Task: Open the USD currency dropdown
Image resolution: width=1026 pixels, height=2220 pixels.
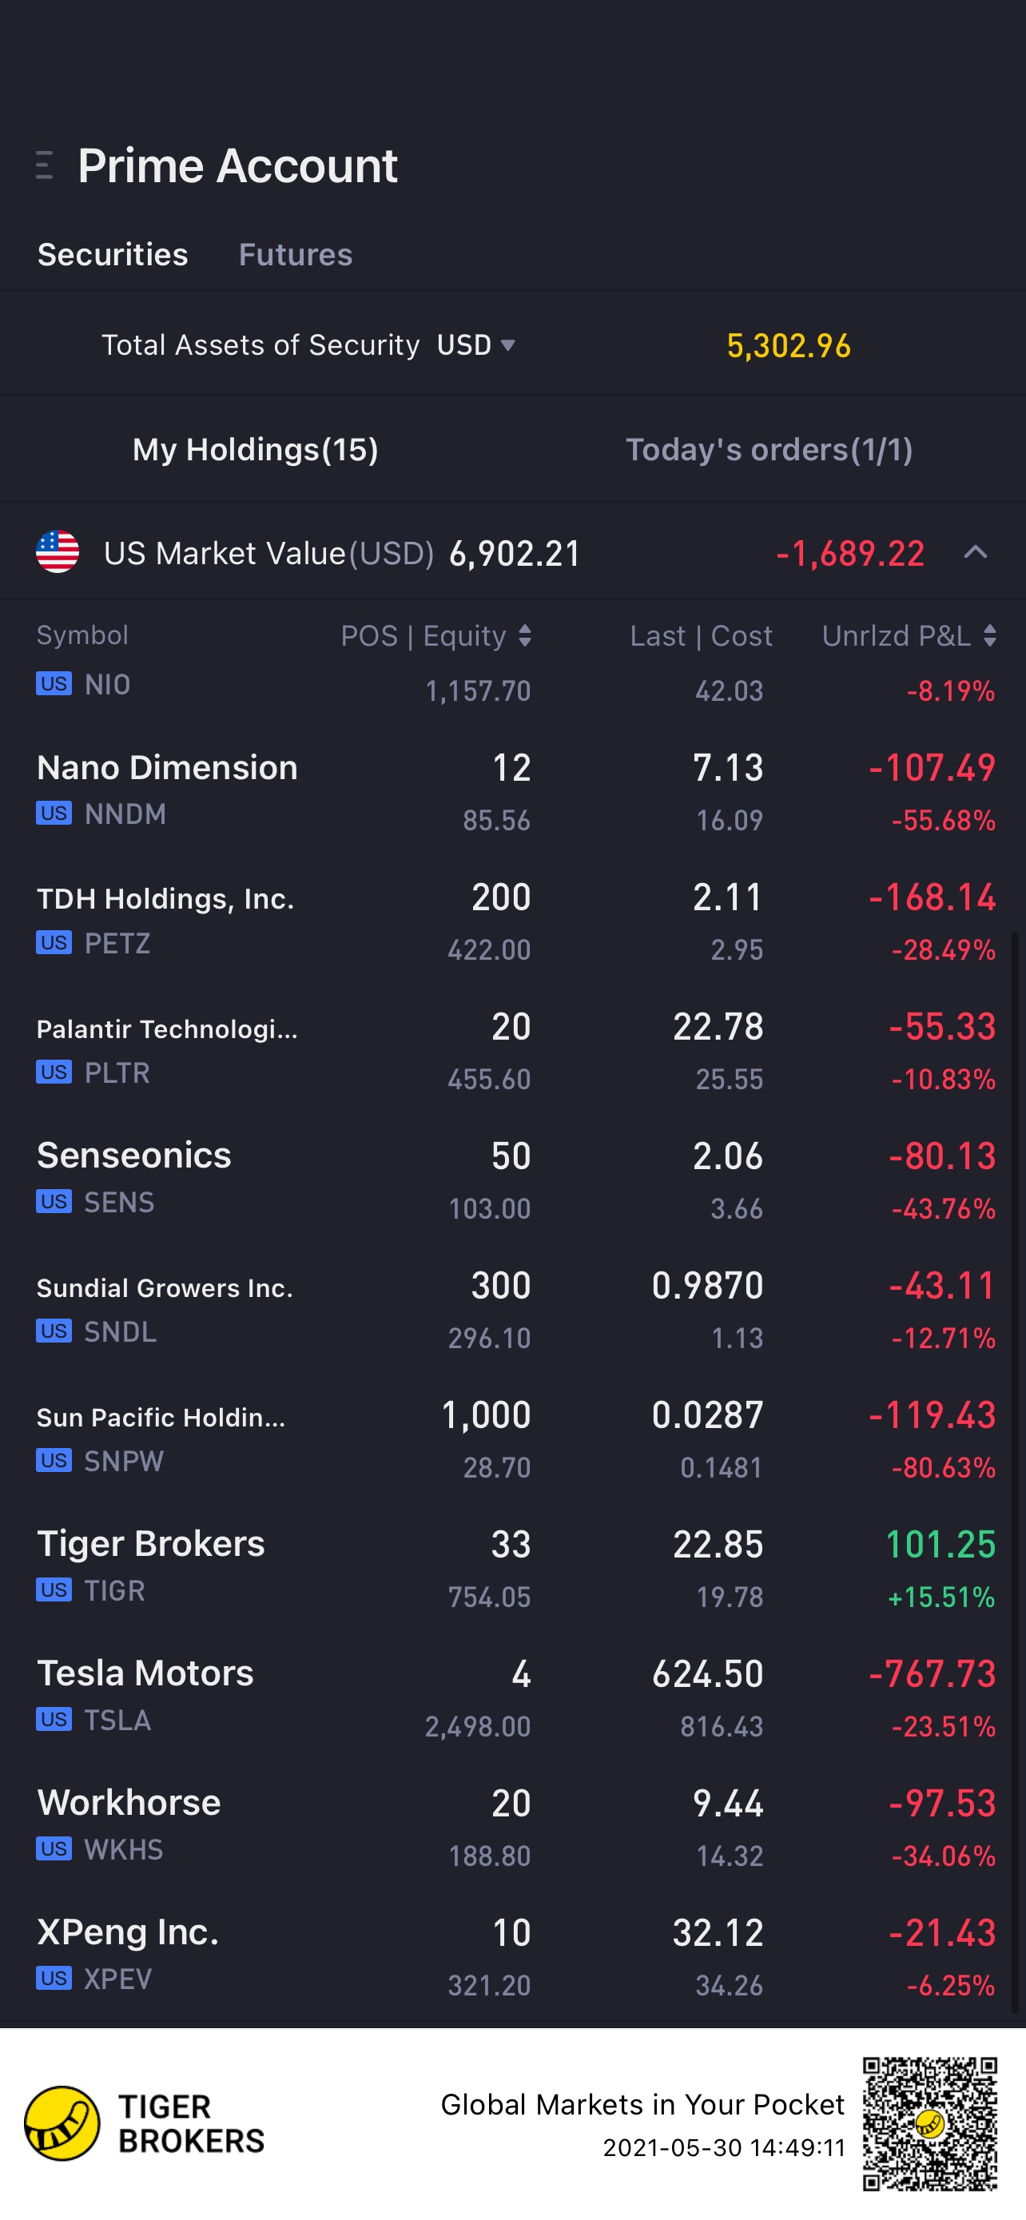Action: (476, 344)
